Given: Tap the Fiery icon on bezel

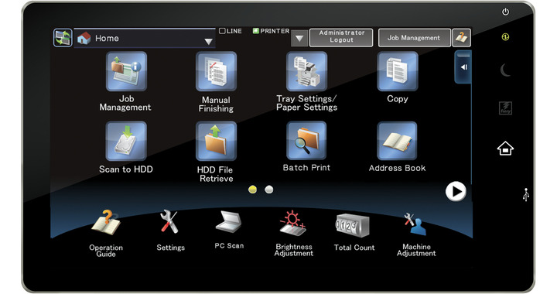Looking at the screenshot, I should coord(505,108).
